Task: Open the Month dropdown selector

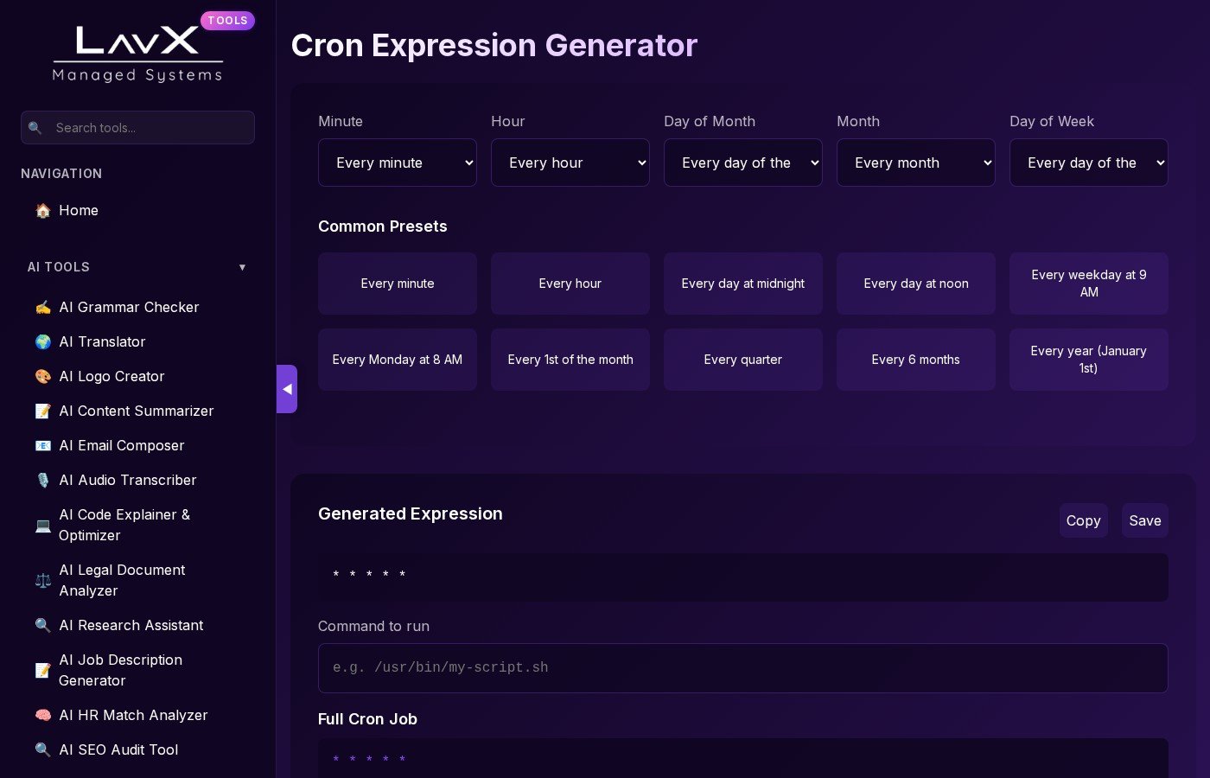Action: [915, 163]
